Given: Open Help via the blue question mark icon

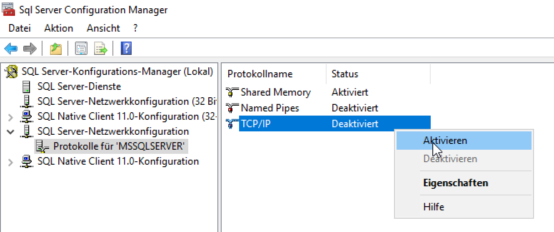Looking at the screenshot, I should point(126,49).
